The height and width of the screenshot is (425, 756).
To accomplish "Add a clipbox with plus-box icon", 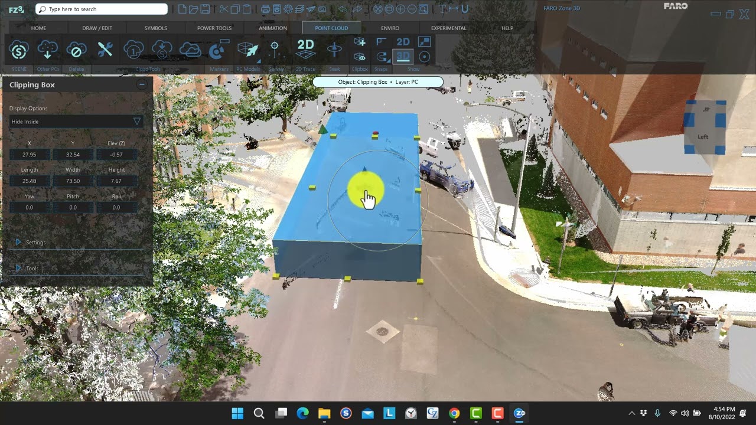I will click(360, 42).
